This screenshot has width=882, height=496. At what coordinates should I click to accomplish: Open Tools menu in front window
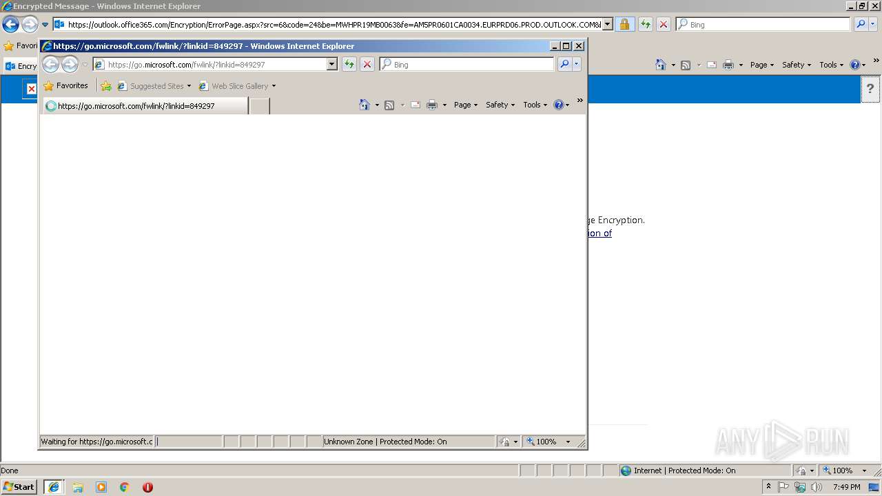(x=535, y=105)
